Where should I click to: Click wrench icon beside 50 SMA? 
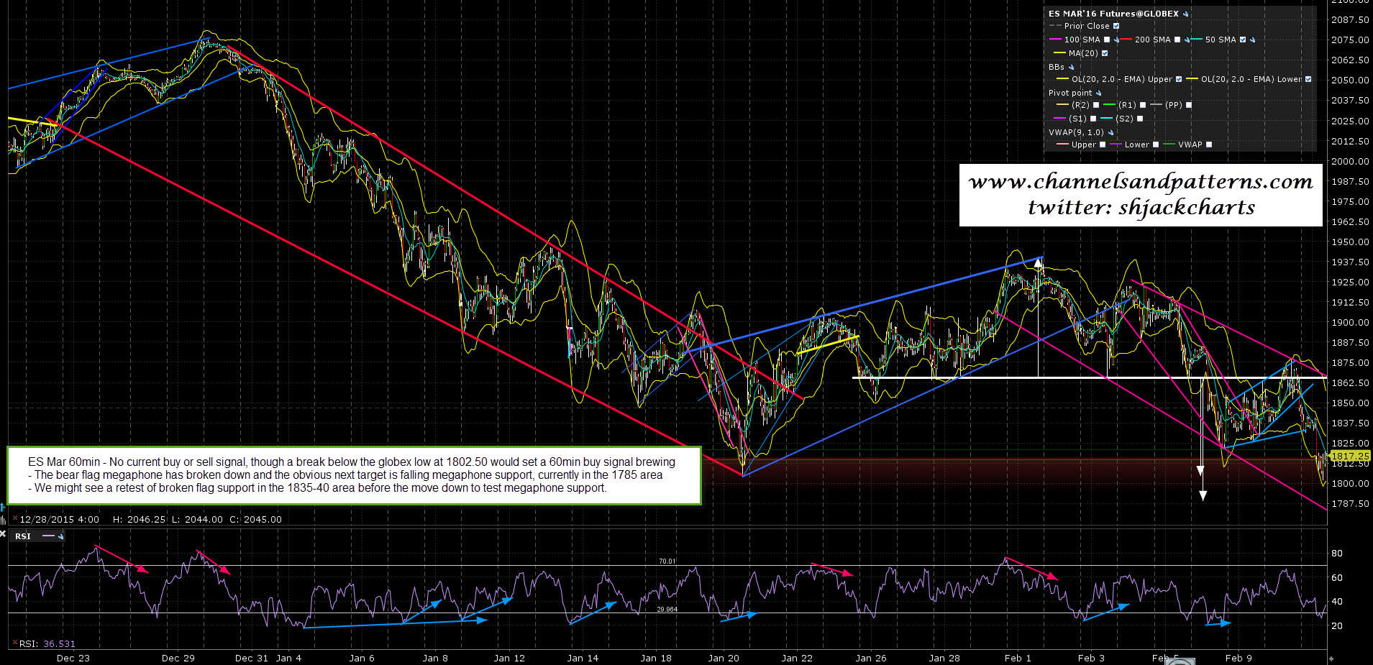tap(1253, 40)
